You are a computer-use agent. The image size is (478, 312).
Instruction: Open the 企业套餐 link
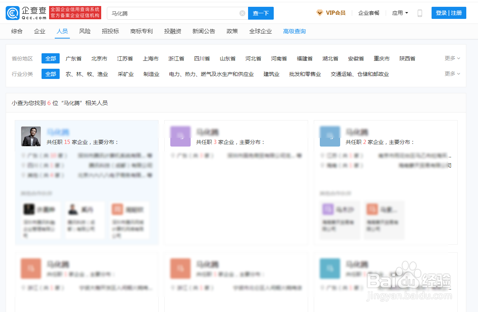369,12
